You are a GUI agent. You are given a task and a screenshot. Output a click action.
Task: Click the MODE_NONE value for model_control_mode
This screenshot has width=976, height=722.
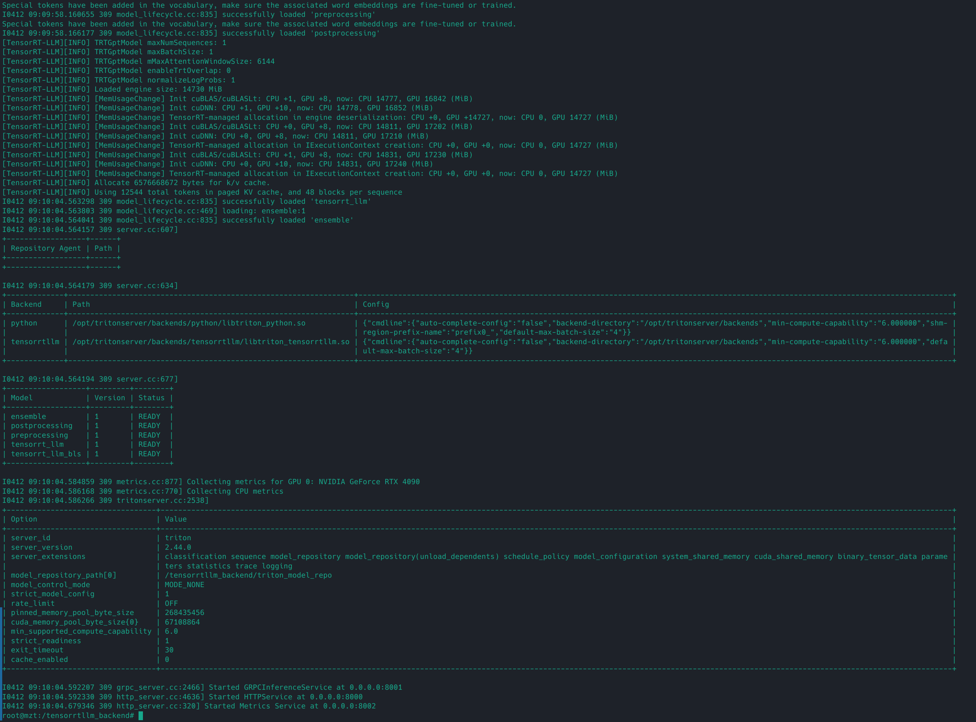184,585
